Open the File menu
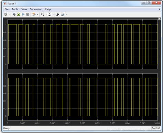 click(x=7, y=9)
